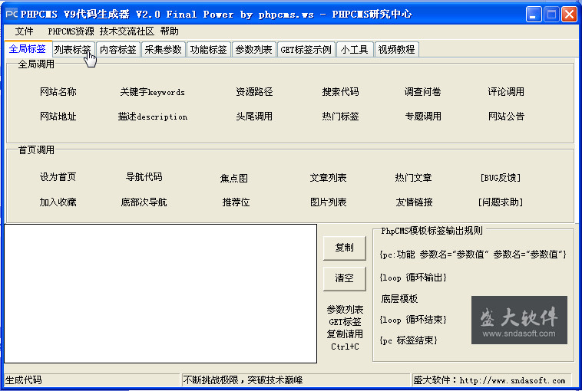582x391 pixels.
Task: Click the 盛大软件 sndasoft.com logo banner
Action: pyautogui.click(x=519, y=320)
